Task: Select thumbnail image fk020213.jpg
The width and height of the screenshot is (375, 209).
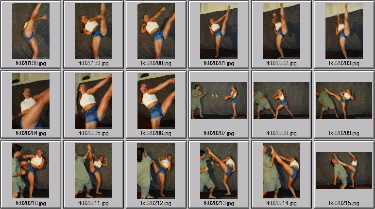Action: click(x=219, y=171)
